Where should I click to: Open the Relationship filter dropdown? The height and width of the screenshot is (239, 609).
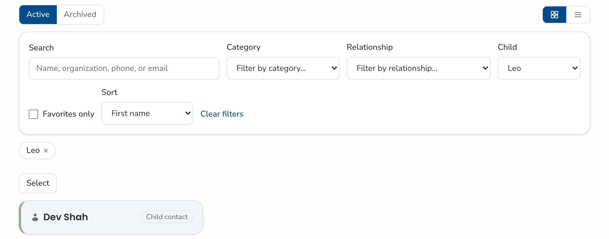tap(419, 68)
